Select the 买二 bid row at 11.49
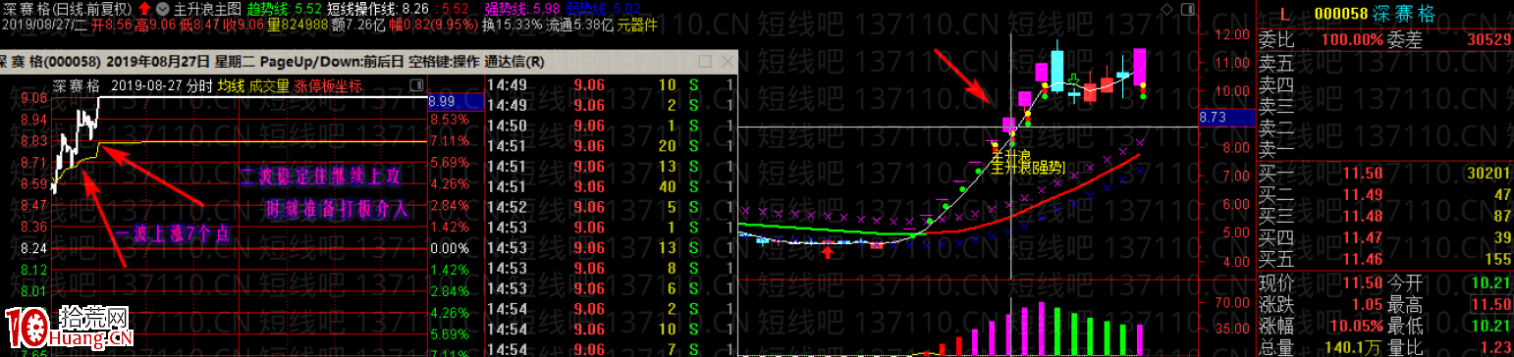The width and height of the screenshot is (1514, 357). (1385, 195)
